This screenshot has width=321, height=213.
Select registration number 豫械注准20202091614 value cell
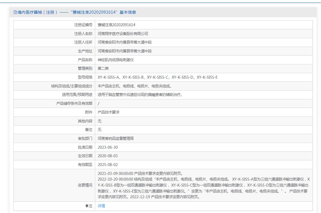116,25
